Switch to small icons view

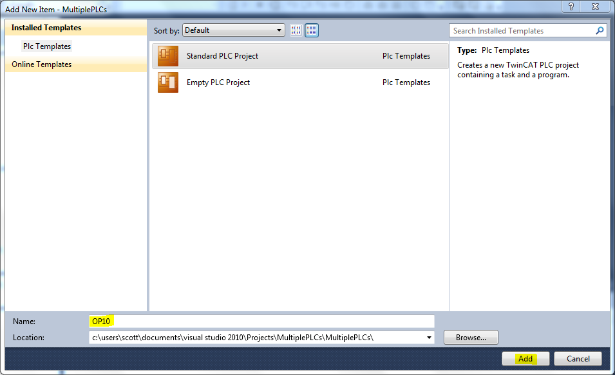click(296, 30)
